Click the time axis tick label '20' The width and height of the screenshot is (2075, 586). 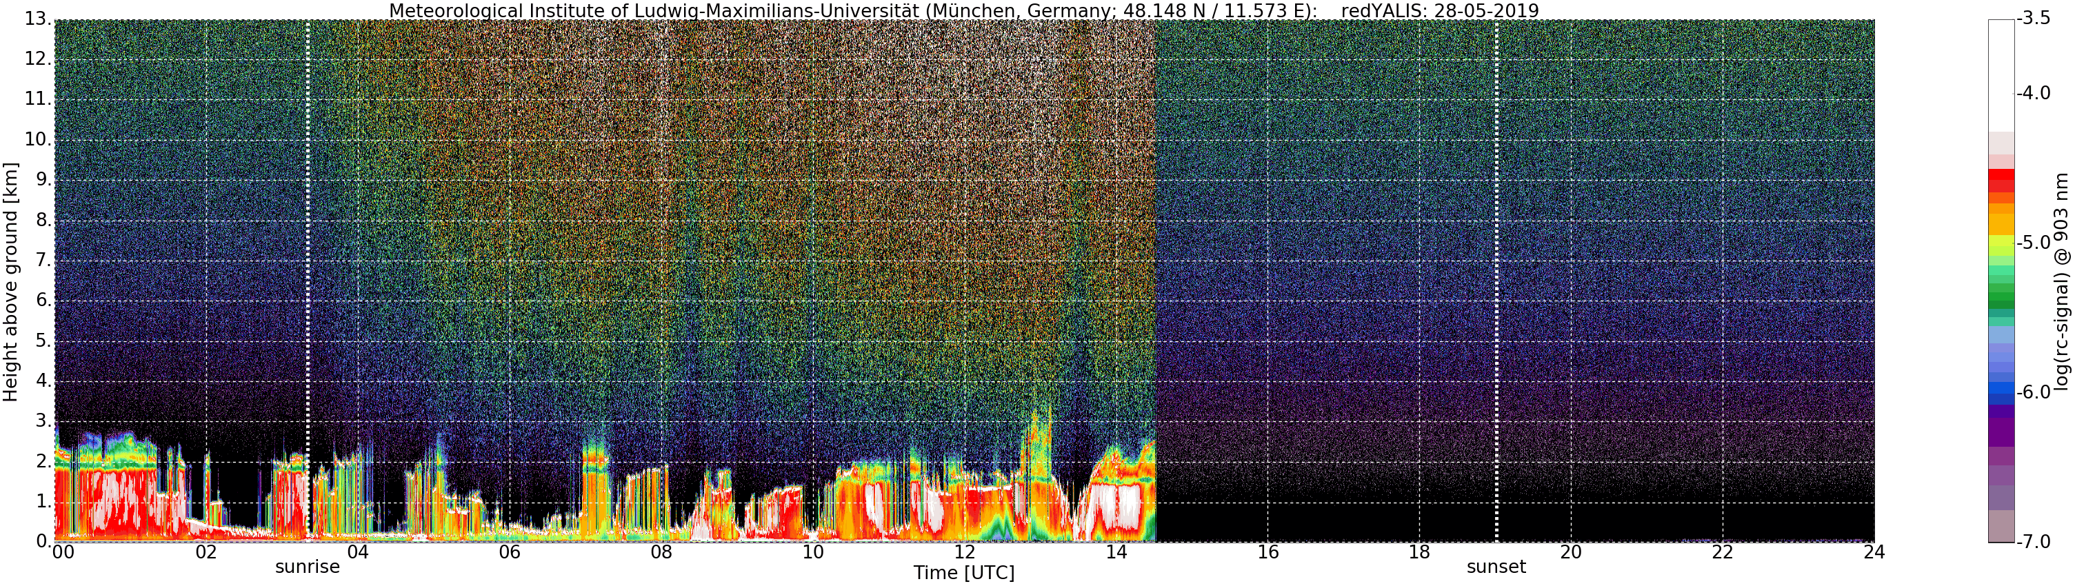(x=1572, y=552)
